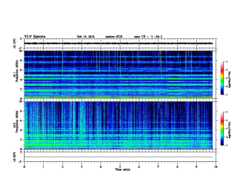243x187 pixels.
Task: Select the 'Time (min)' x-axis label
Action: pyautogui.click(x=123, y=170)
